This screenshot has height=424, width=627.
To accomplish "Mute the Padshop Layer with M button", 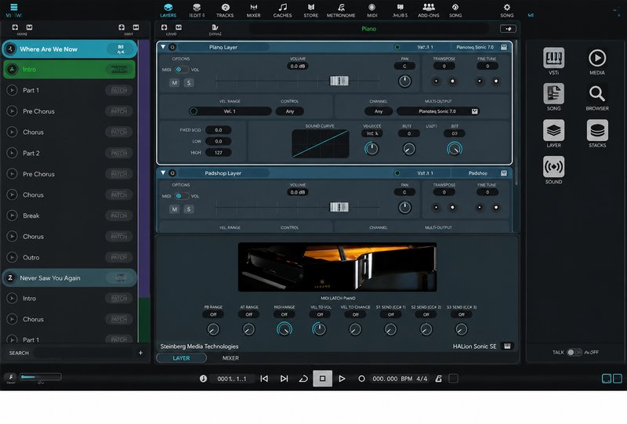I will 174,209.
